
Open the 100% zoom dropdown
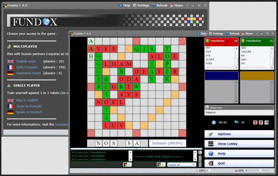coord(207,171)
